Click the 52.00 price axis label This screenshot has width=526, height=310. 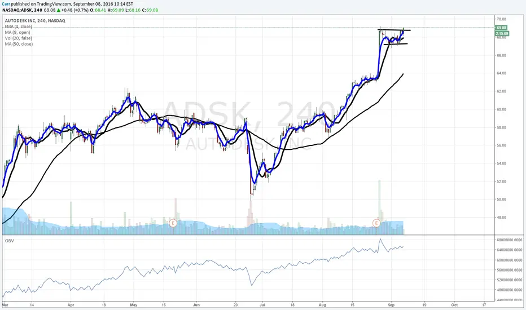click(502, 181)
